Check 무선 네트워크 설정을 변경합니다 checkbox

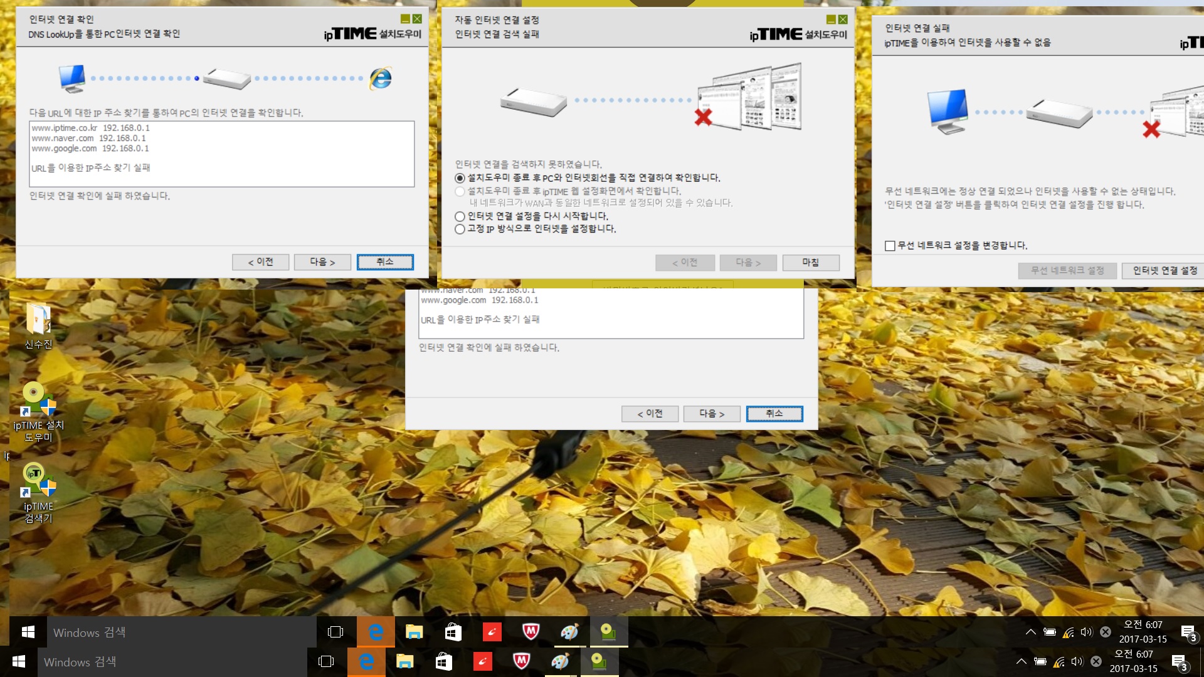tap(890, 246)
